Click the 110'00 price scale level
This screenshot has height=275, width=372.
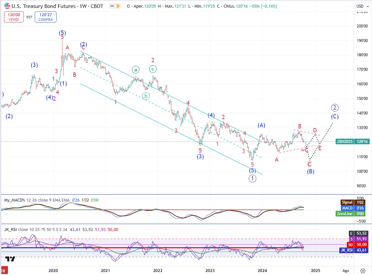coord(362,157)
